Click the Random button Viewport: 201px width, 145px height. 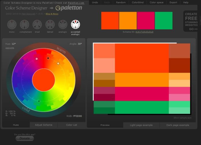coord(121,2)
